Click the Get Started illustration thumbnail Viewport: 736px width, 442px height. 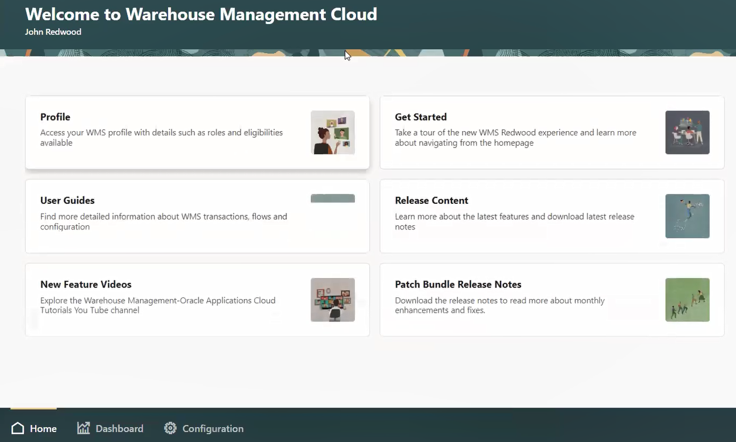pos(687,132)
